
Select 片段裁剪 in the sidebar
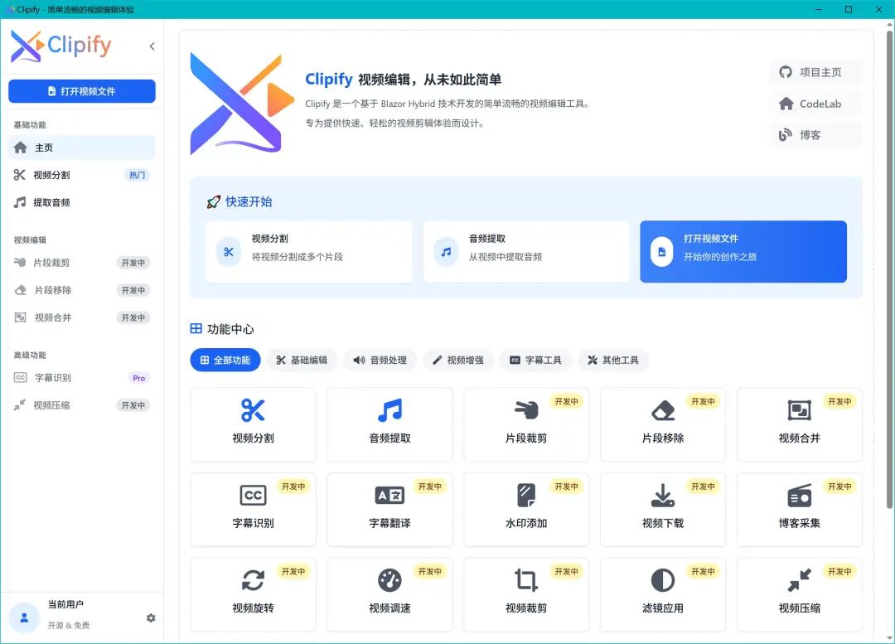(x=81, y=263)
